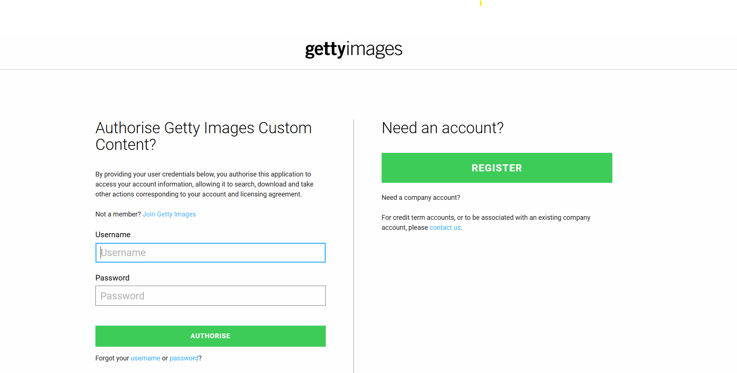Screen dimensions: 737x373
Task: Click the gettyimages logo in the header
Action: [354, 49]
